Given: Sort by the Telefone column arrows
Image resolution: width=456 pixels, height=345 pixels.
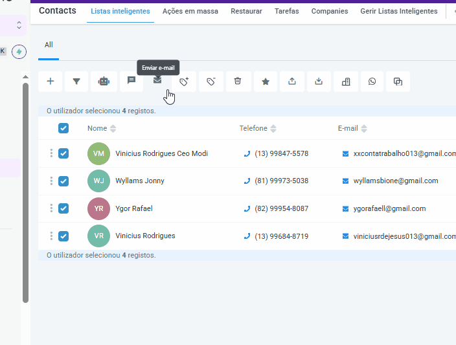Looking at the screenshot, I should click(273, 129).
